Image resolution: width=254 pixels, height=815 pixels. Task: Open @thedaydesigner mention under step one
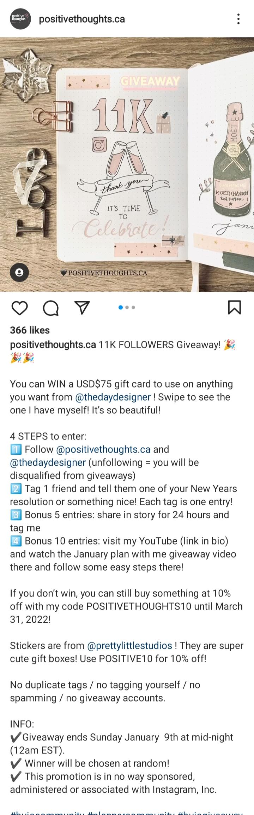(48, 462)
